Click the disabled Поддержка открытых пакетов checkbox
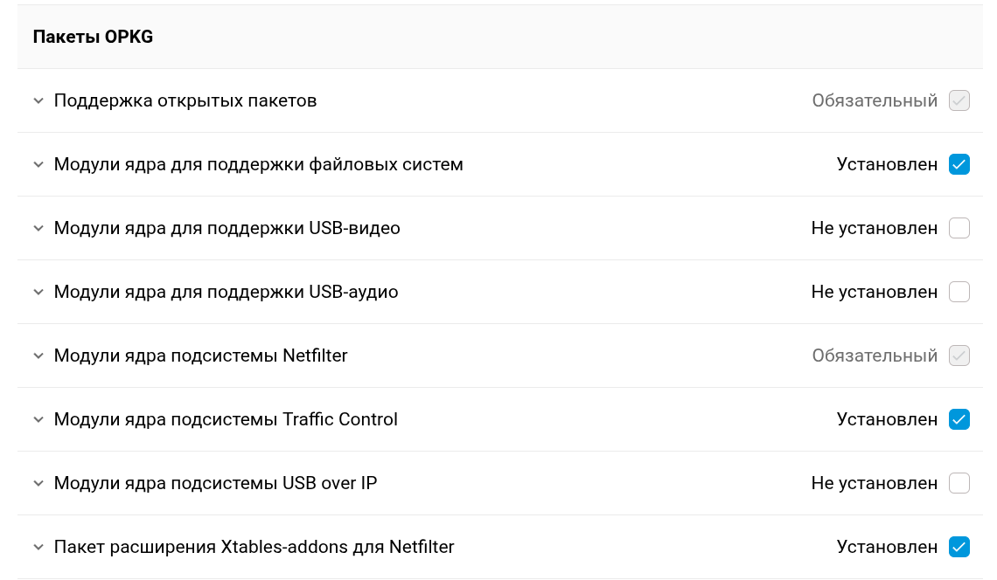The image size is (997, 580). click(959, 100)
